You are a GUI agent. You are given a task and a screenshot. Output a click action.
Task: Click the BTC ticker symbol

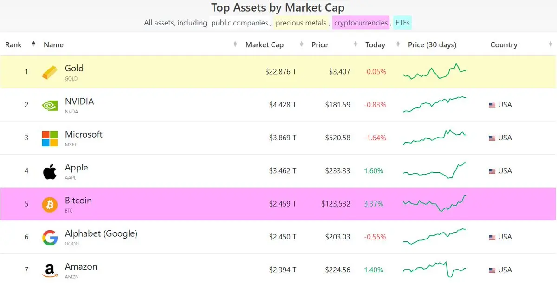point(69,211)
